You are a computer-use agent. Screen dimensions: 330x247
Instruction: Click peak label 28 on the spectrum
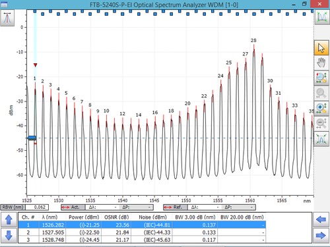[253, 40]
